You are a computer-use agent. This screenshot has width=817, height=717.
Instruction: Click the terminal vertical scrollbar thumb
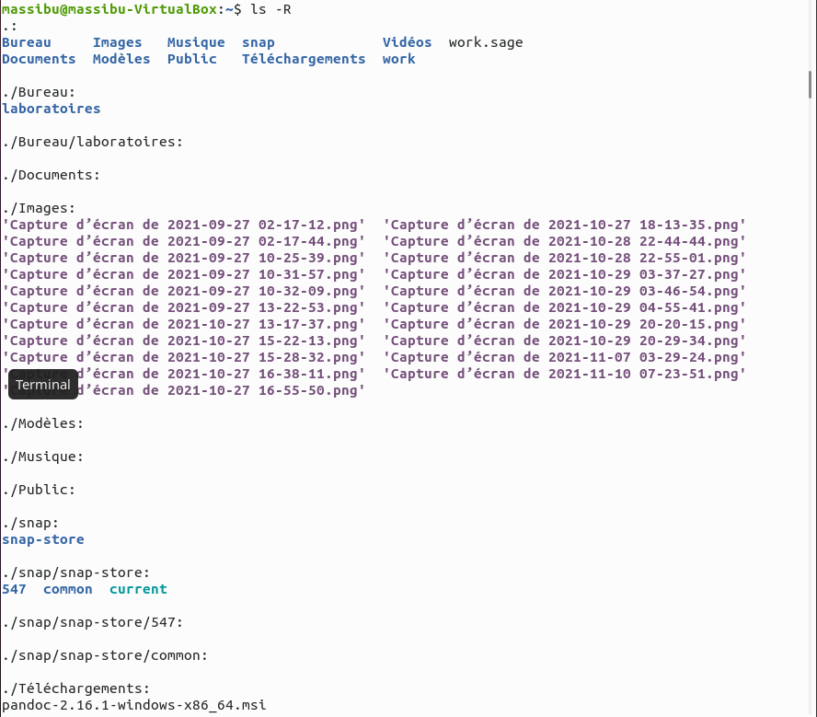(811, 85)
